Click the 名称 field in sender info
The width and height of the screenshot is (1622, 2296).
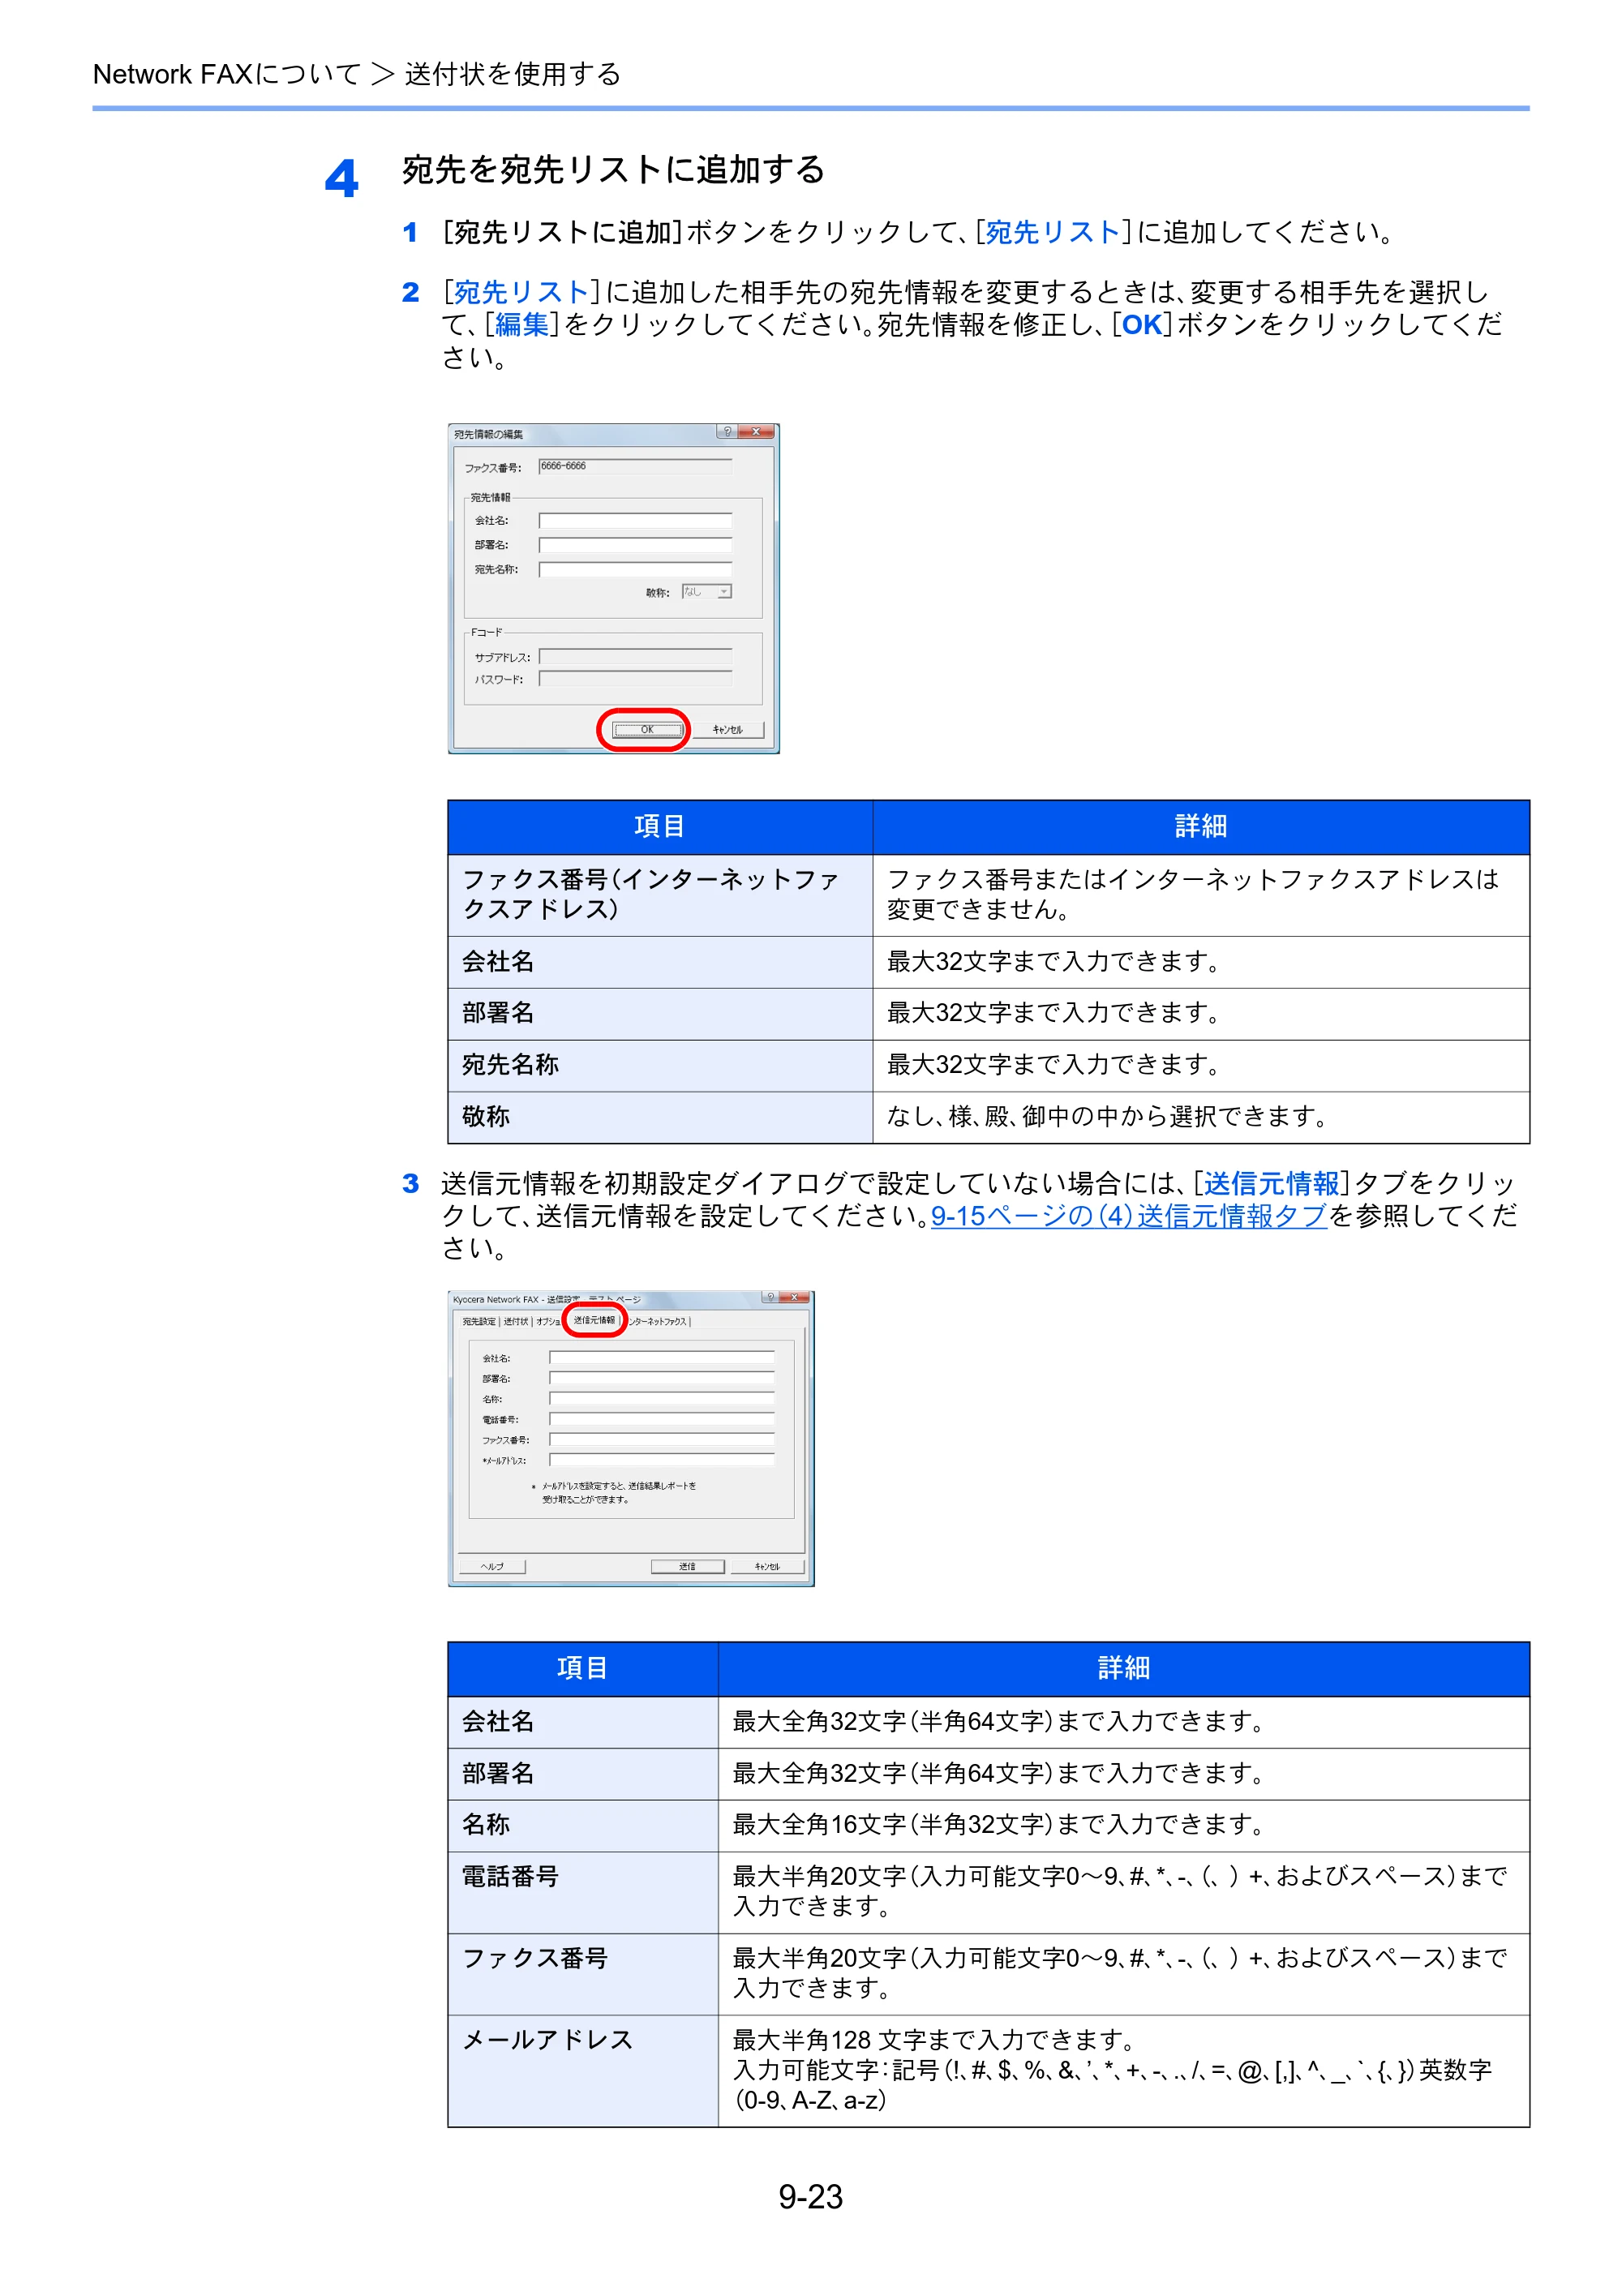[662, 1399]
